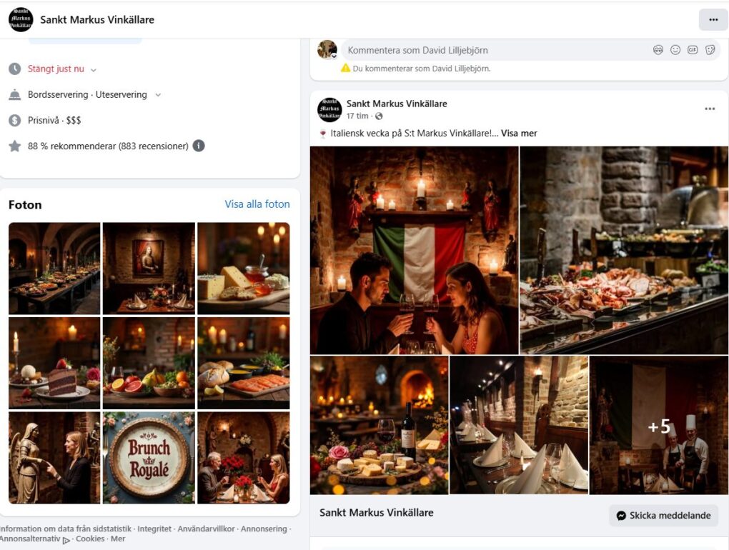Expand Bordsservering · Uteservering services list
The width and height of the screenshot is (729, 550).
(x=158, y=95)
